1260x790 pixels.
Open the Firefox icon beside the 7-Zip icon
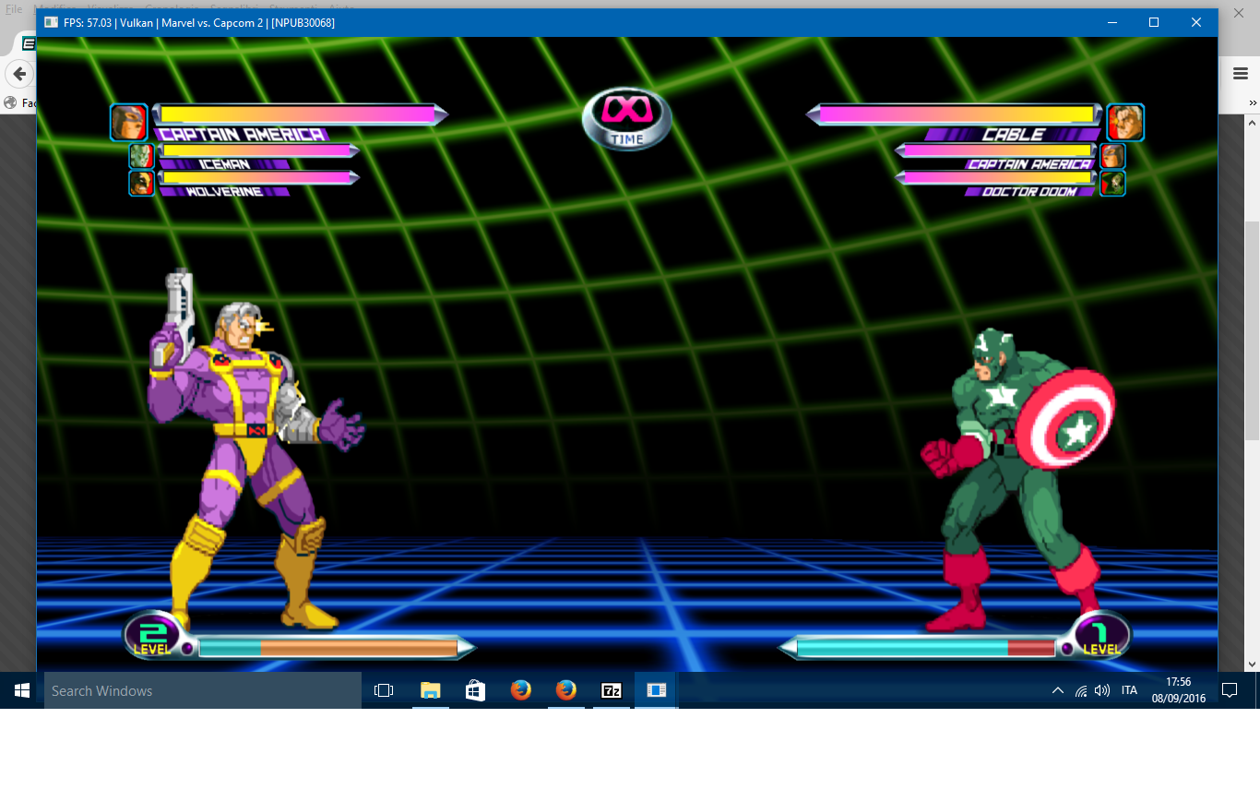point(565,690)
